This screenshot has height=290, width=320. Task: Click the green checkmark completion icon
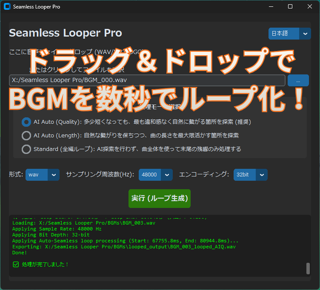(15, 265)
